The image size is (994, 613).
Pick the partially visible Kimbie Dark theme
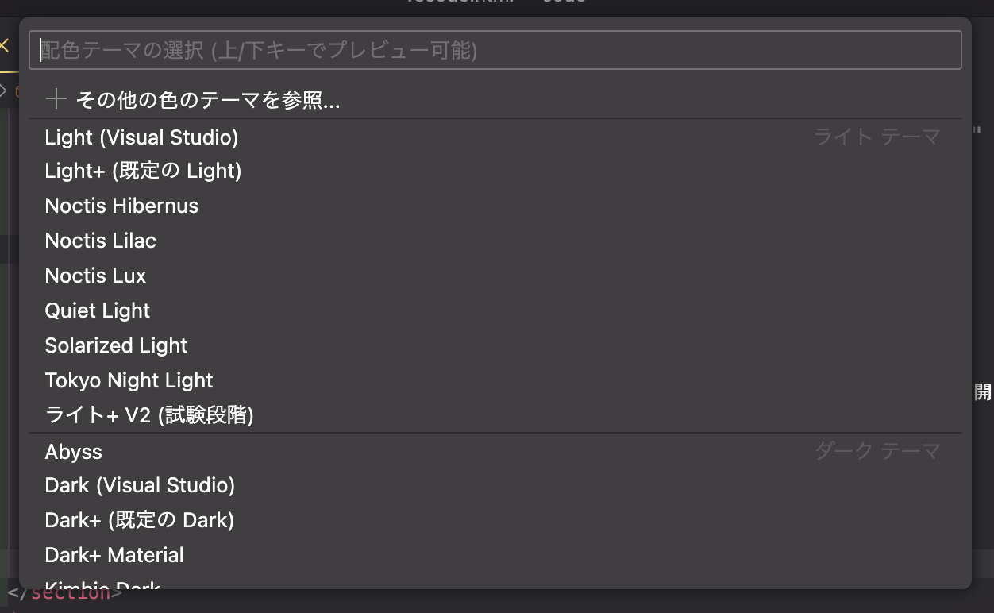[102, 585]
